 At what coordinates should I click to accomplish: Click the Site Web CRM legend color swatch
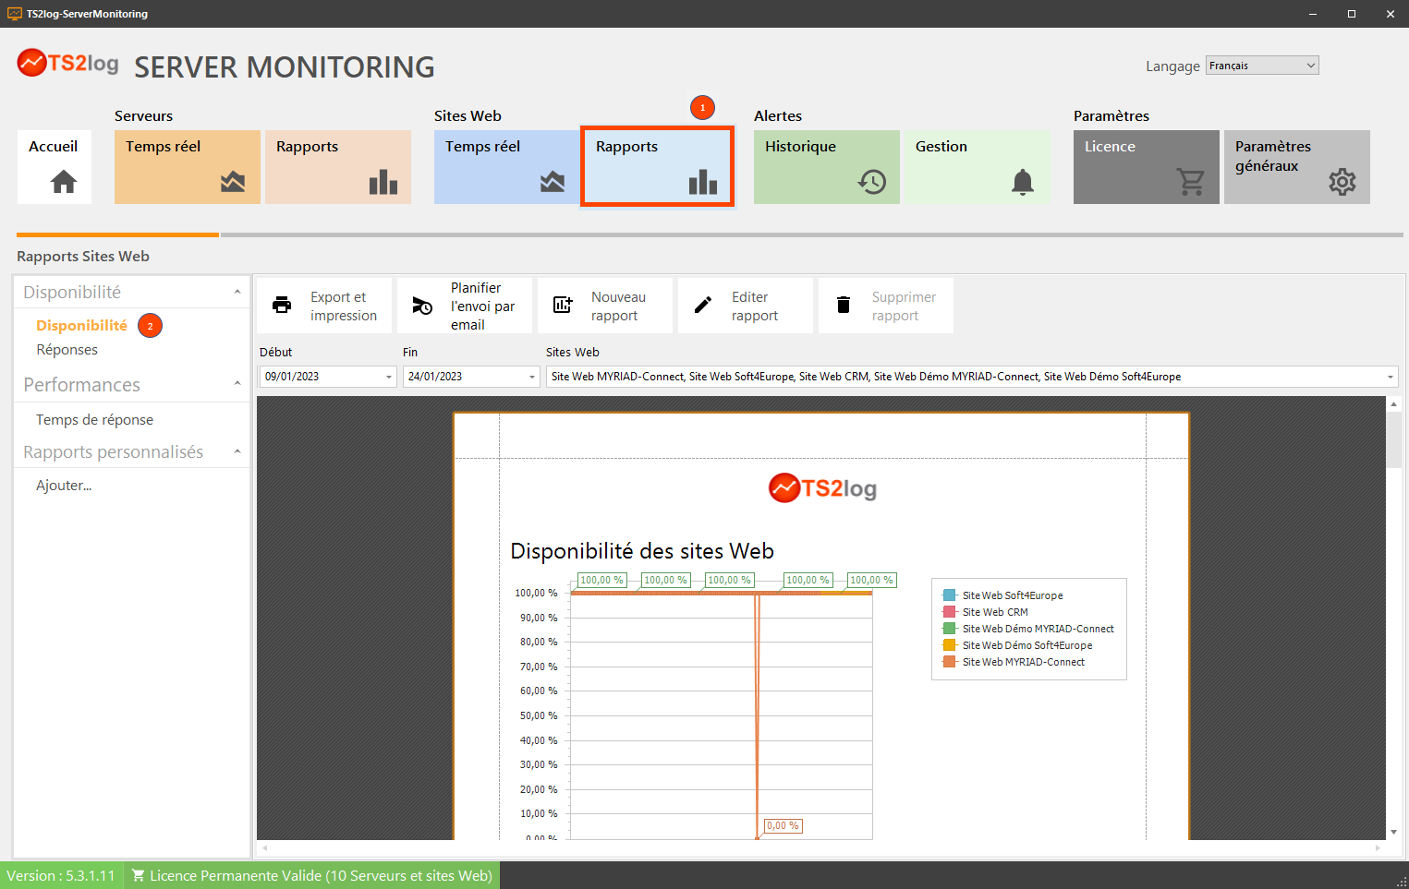coord(949,612)
